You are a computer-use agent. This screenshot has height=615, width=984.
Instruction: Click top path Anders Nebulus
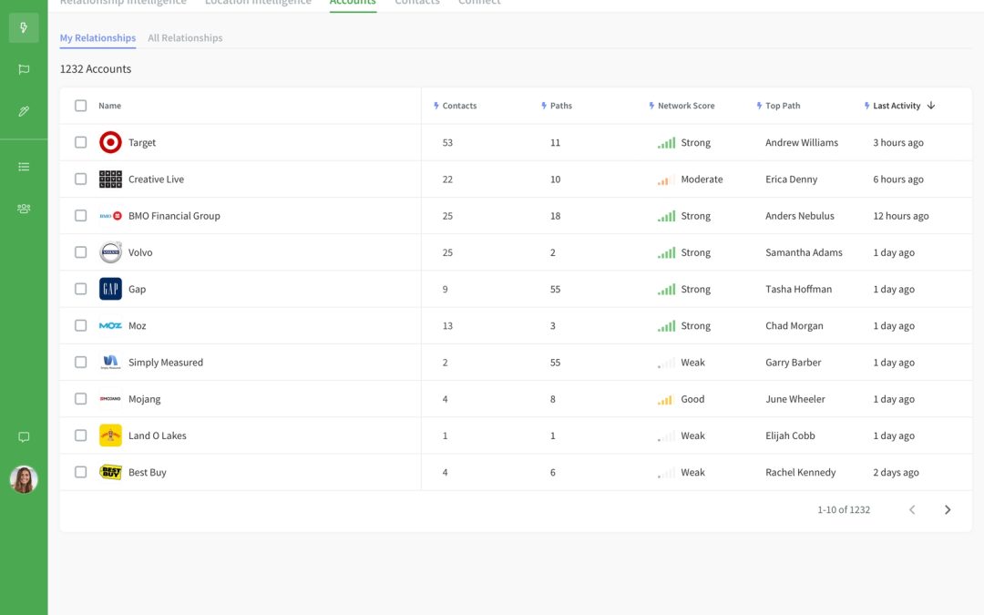point(800,216)
